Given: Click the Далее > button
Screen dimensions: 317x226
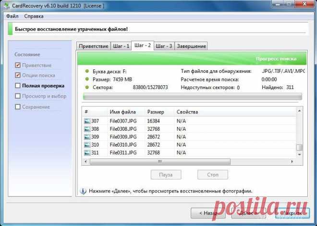Looking at the screenshot, I should (248, 213).
